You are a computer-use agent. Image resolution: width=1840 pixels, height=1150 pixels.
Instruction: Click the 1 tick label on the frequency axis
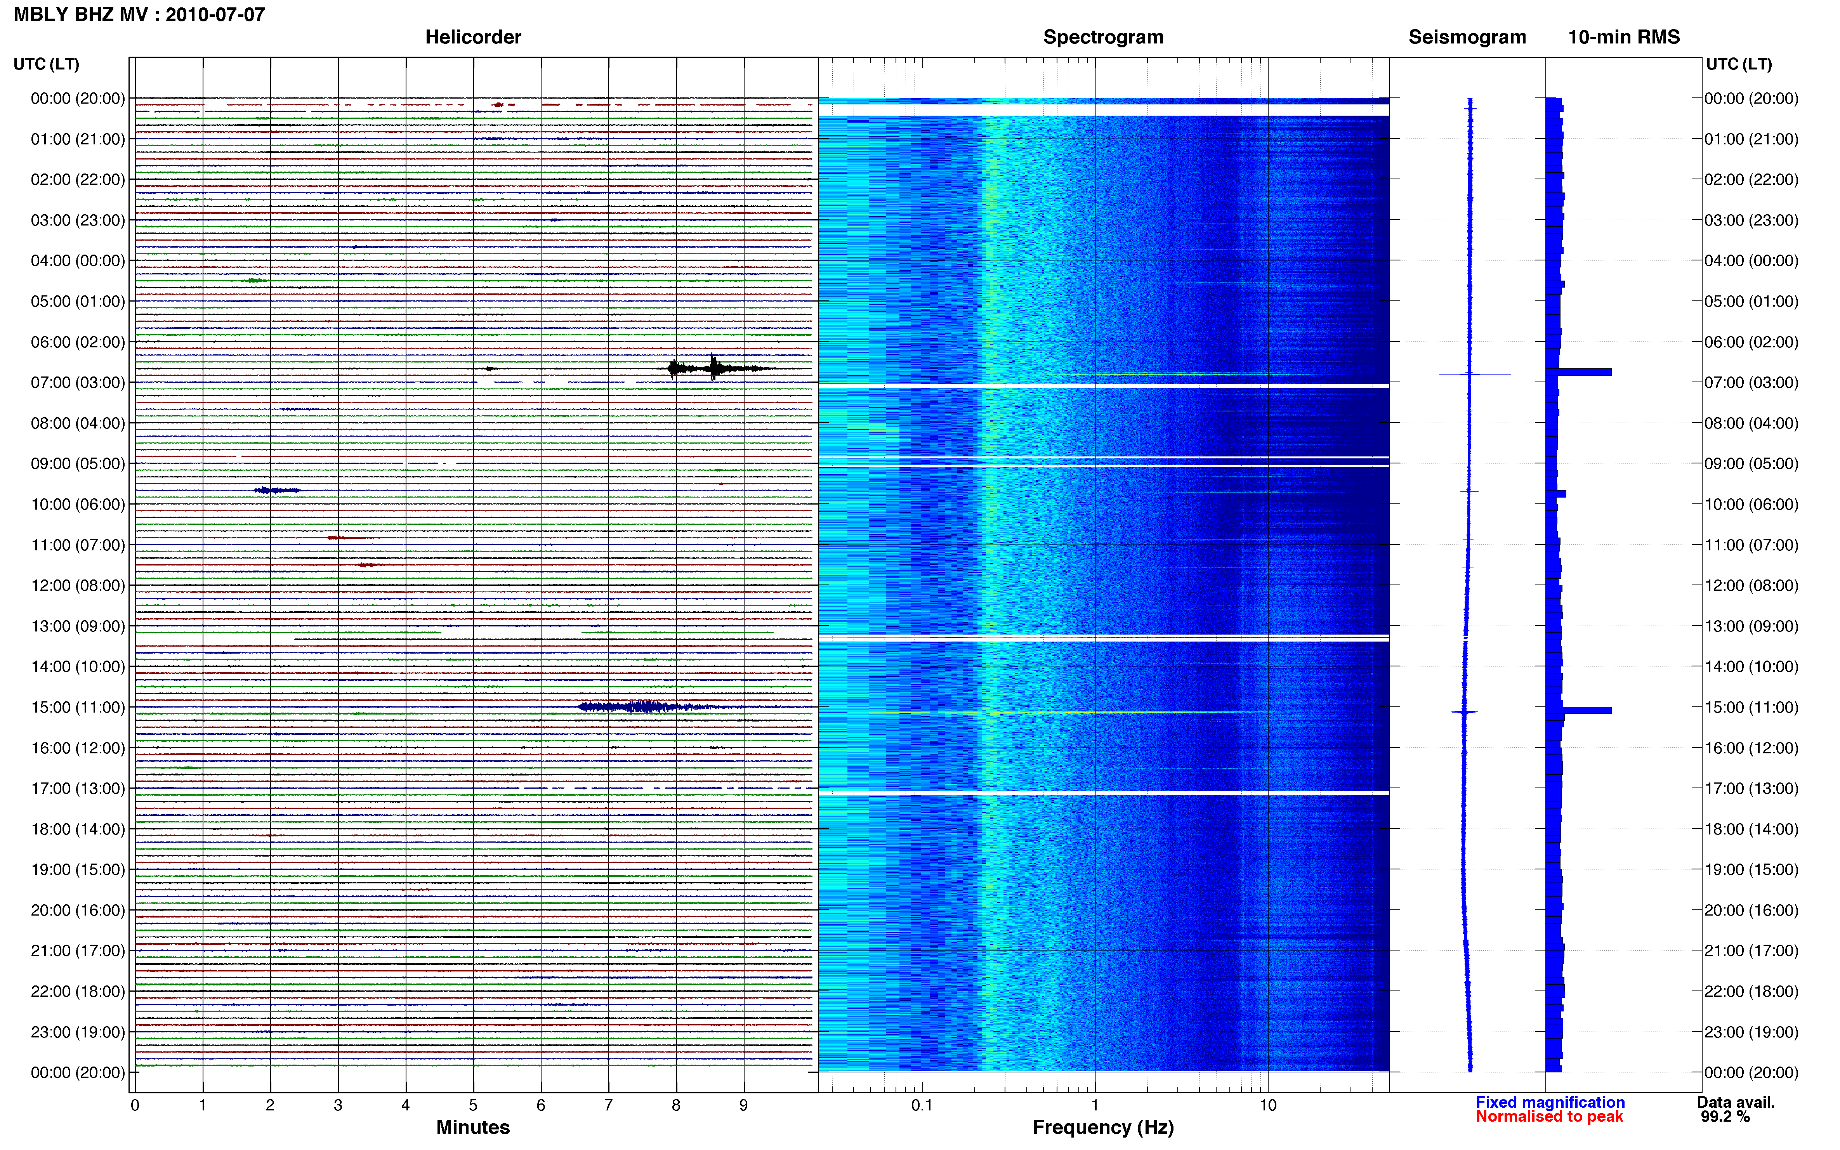point(1095,1105)
